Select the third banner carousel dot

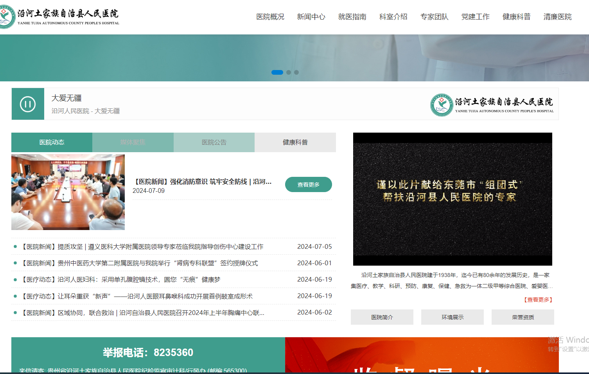click(x=296, y=72)
